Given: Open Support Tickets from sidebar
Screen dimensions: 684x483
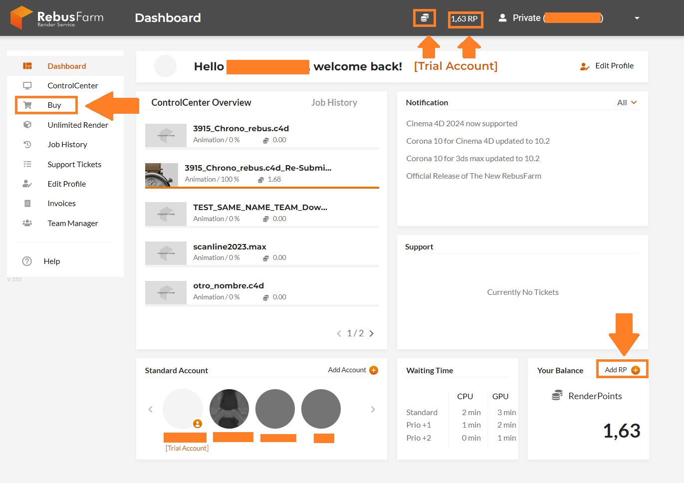Looking at the screenshot, I should tap(74, 164).
